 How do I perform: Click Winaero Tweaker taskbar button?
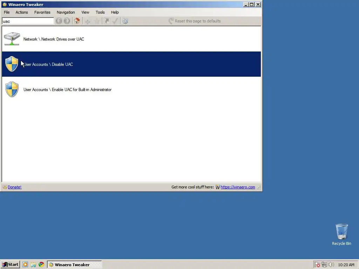(x=74, y=265)
